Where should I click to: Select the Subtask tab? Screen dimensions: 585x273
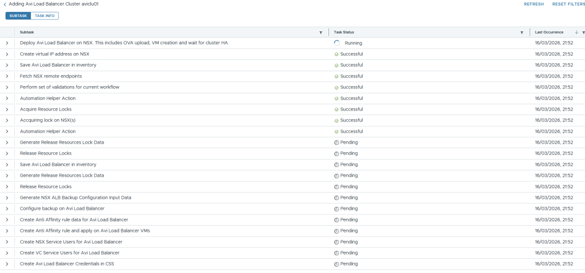[x=18, y=15]
